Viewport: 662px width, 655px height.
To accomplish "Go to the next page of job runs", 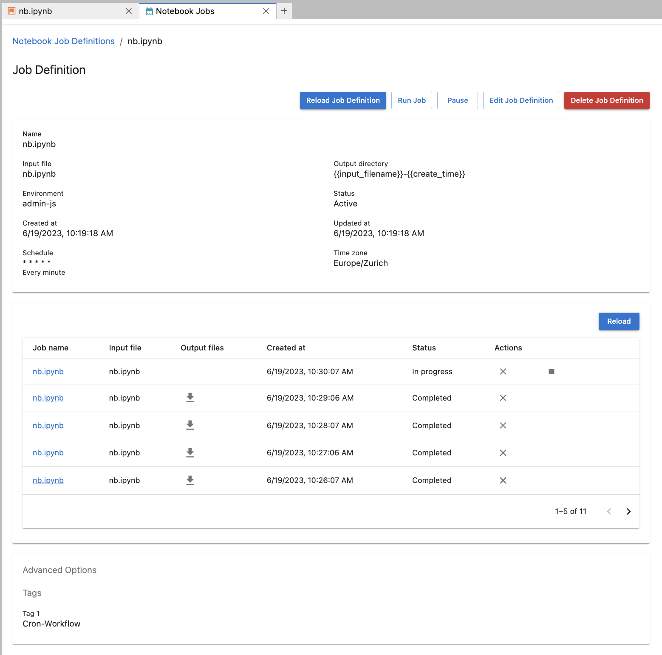I will coord(628,511).
